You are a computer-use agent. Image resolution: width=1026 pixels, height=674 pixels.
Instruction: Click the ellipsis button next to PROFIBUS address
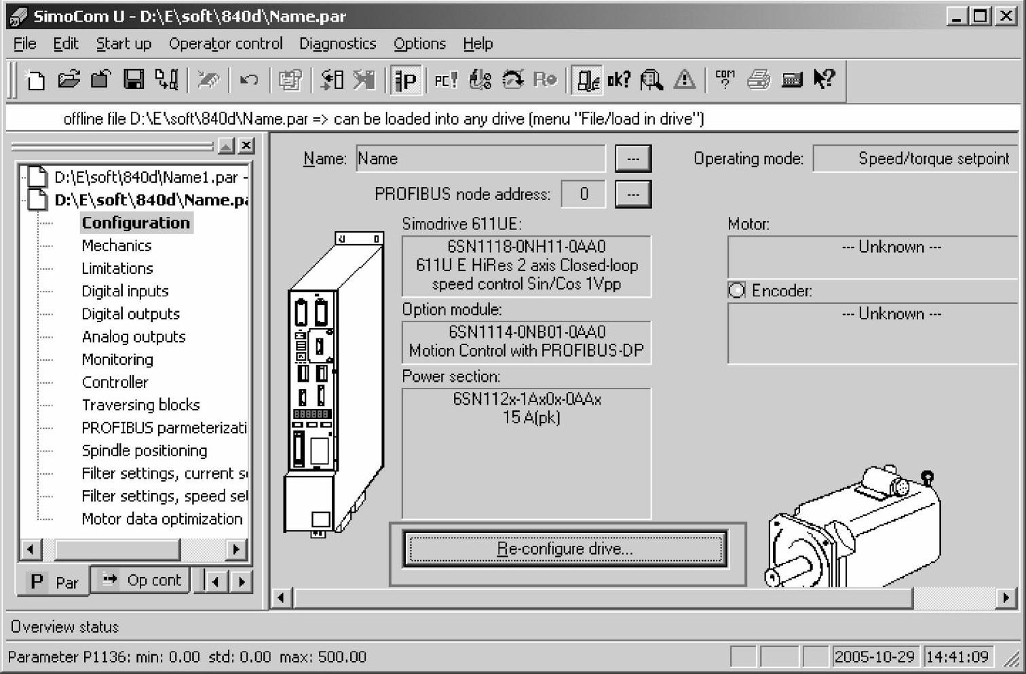click(x=633, y=194)
